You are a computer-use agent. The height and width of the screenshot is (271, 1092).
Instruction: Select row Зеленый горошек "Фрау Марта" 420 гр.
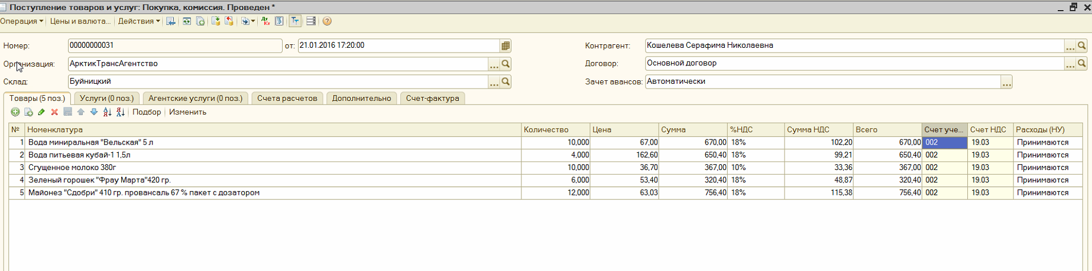[x=545, y=180]
